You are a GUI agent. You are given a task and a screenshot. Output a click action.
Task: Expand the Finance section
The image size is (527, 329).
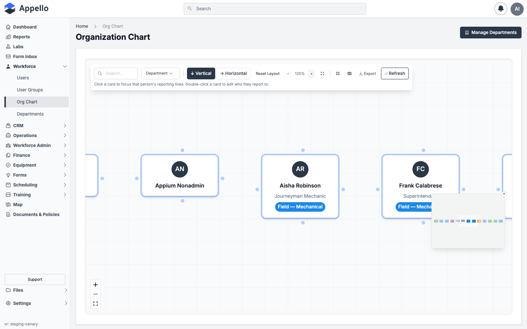click(x=37, y=155)
